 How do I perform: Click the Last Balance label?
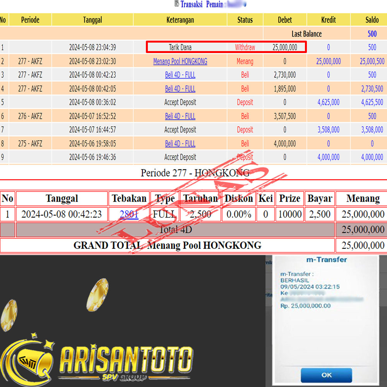click(307, 34)
